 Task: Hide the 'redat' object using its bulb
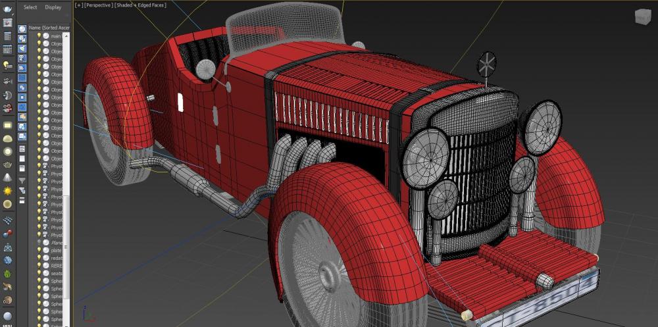(x=39, y=258)
